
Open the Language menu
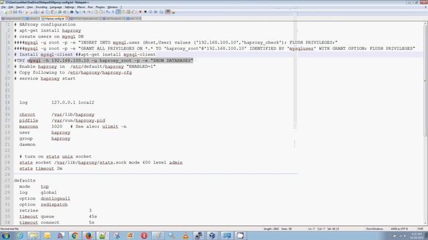coord(56,7)
